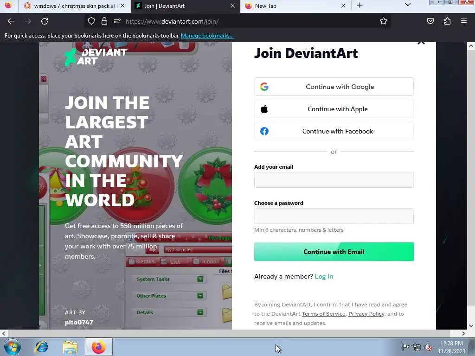This screenshot has height=356, width=475.
Task: Open the taskbar clock and date
Action: point(451,347)
